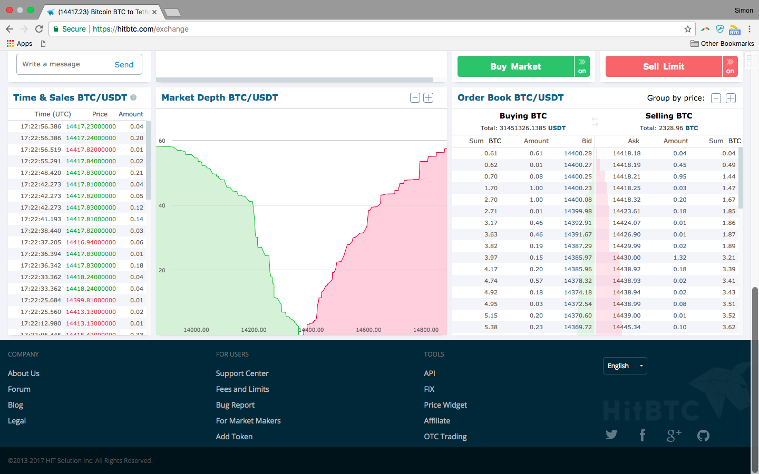Reload the HitBTC exchange page
The width and height of the screenshot is (759, 474).
(39, 29)
